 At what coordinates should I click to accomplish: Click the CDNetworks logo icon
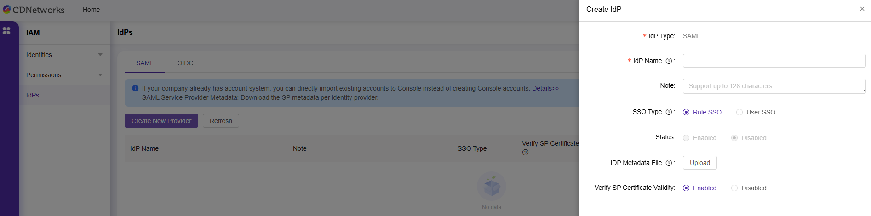pos(7,9)
